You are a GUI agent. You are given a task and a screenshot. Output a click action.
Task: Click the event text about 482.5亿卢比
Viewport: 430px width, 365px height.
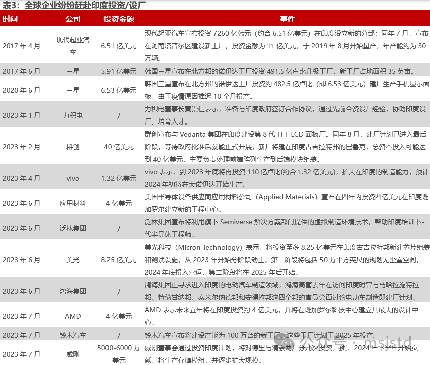(x=287, y=90)
